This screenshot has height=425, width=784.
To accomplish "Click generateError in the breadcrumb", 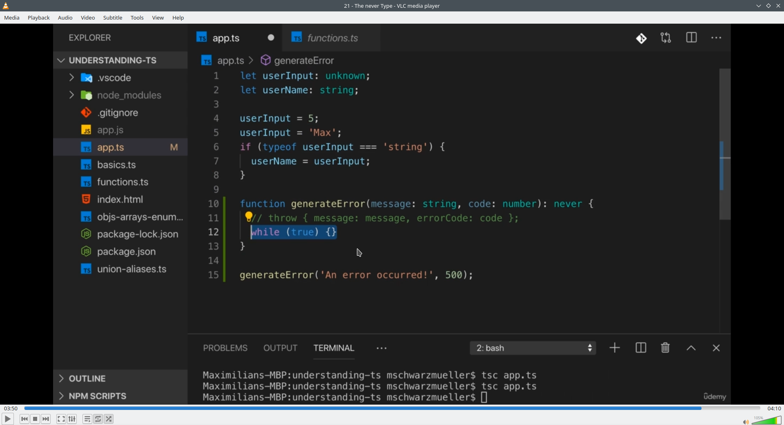I will 304,61.
